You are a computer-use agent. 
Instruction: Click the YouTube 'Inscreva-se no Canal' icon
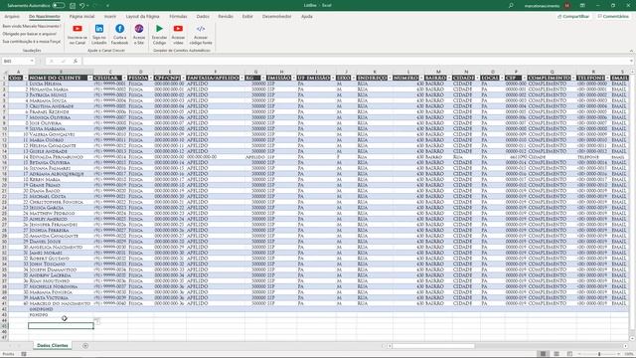tap(78, 29)
